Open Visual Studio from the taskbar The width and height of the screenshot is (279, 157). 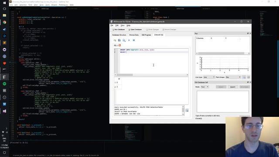tap(4, 111)
